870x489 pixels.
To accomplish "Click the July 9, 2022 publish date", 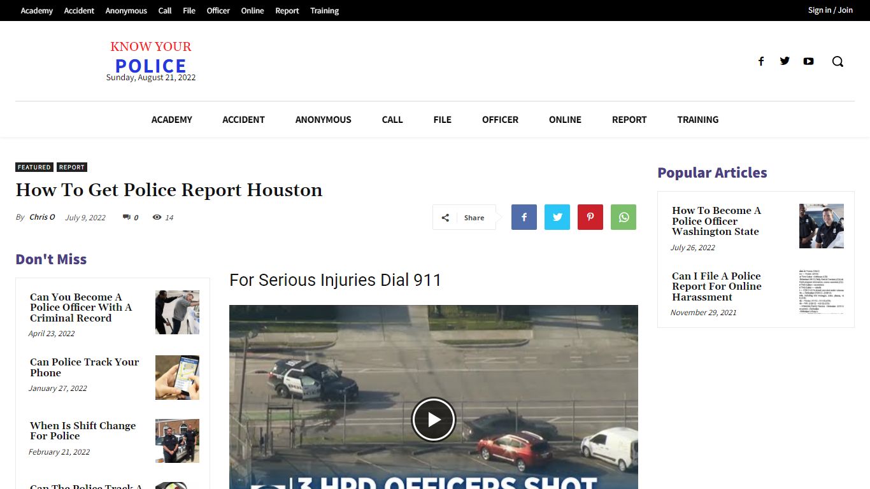I will (85, 218).
